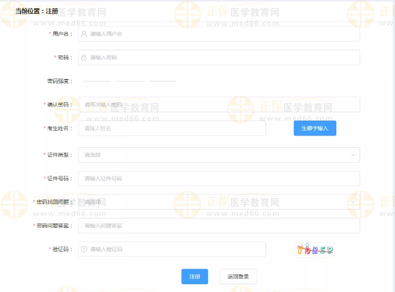
Task: Submit the form with 注册 button
Action: click(x=195, y=277)
